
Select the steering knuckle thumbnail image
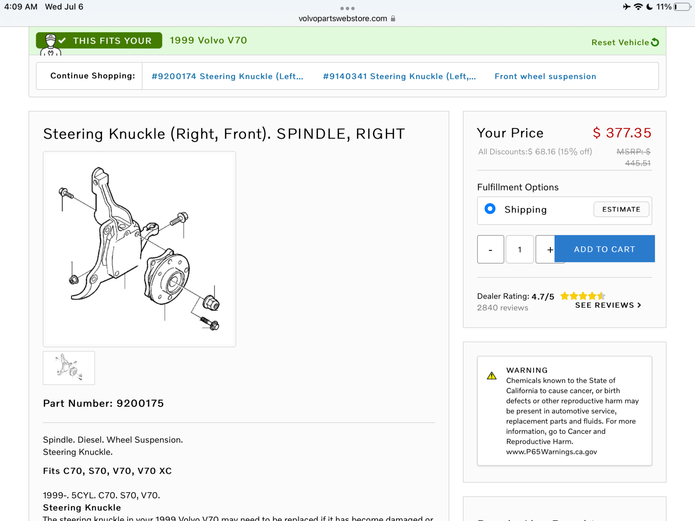(x=69, y=368)
